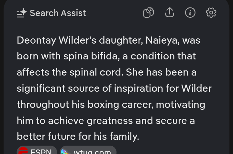
Task: Click the phrase Deontay Wilder's daughter
Action: 80,40
